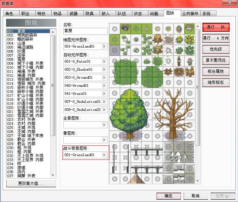Click 更改最大值 button
The image size is (238, 202).
point(31,184)
